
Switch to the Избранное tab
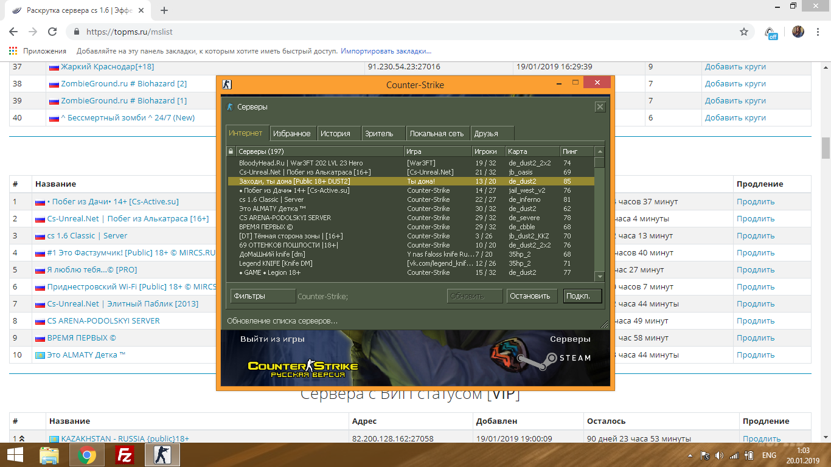pyautogui.click(x=292, y=134)
